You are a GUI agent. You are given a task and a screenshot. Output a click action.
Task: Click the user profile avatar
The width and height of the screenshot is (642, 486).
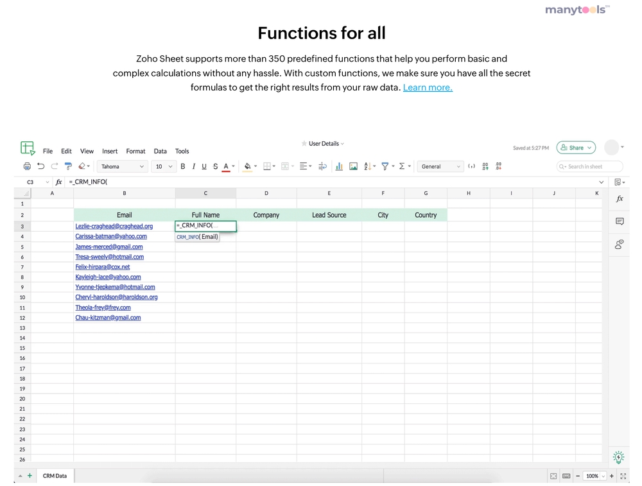click(x=612, y=148)
